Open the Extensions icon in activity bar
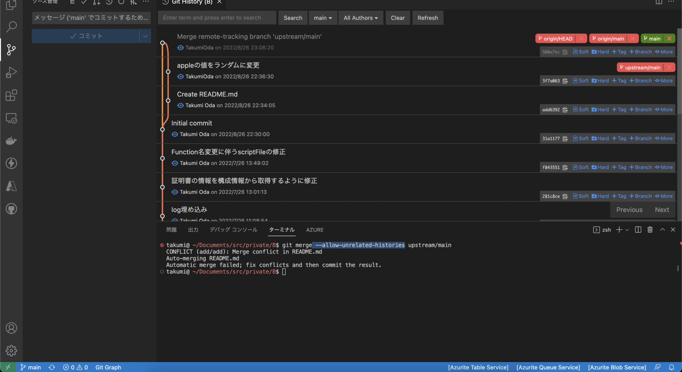This screenshot has width=682, height=372. click(x=11, y=95)
